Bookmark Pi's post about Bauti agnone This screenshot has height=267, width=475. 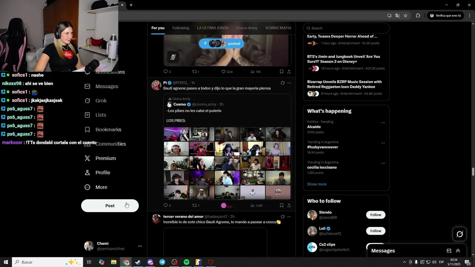(x=281, y=205)
